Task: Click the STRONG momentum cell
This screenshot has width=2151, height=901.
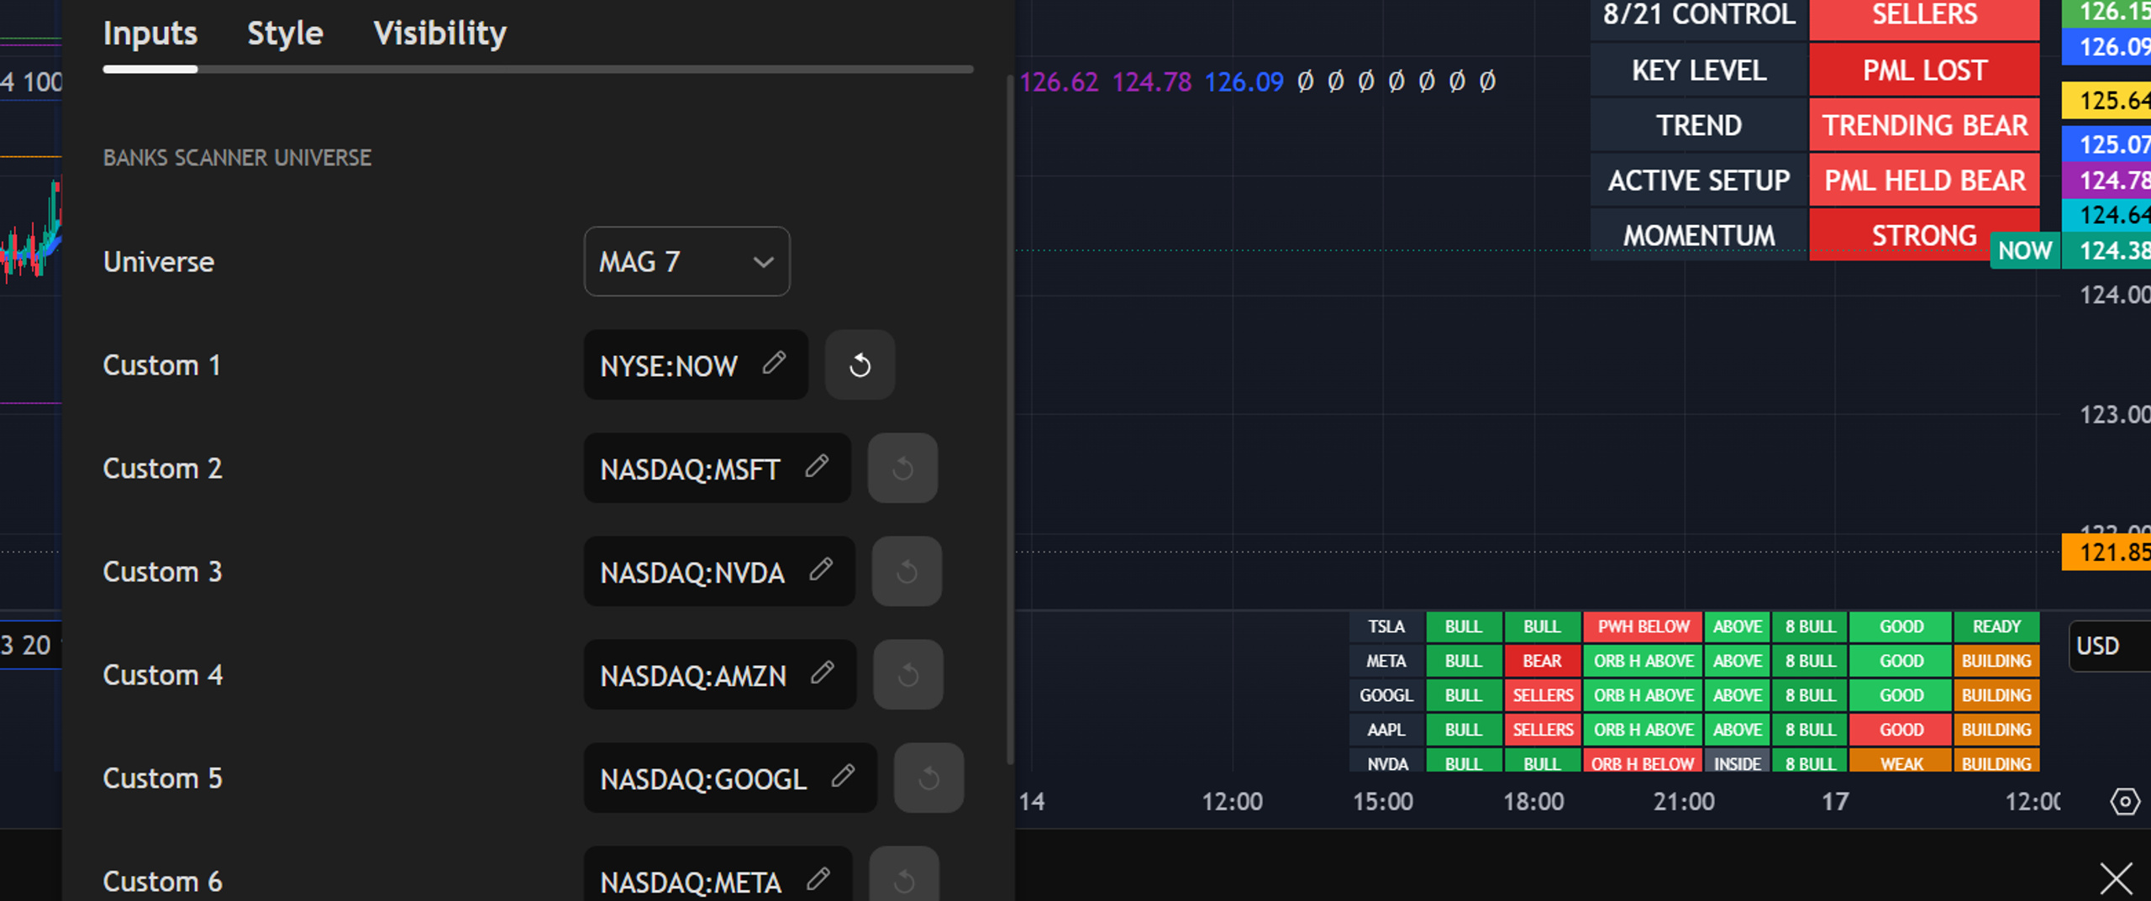Action: click(1925, 235)
